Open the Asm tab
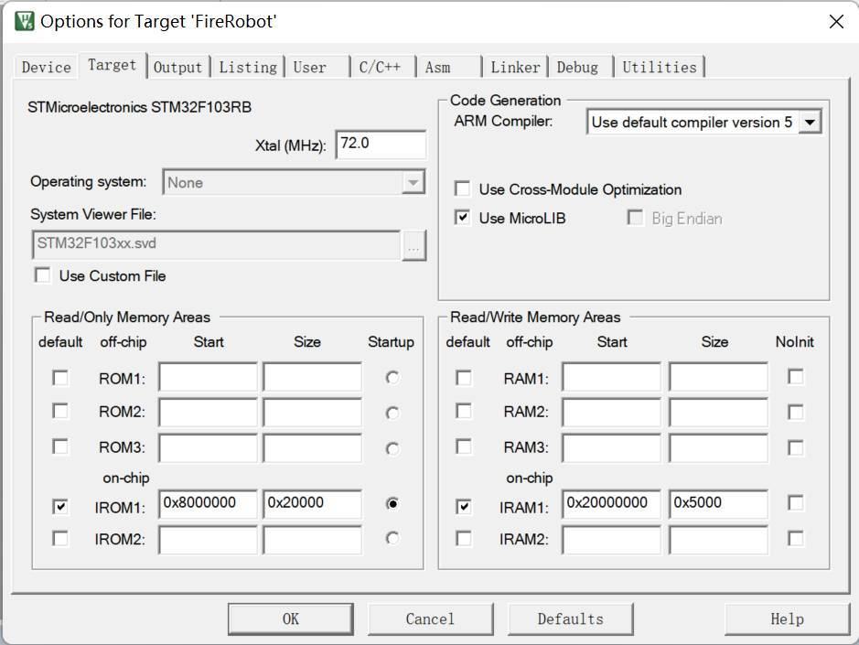 (448, 68)
